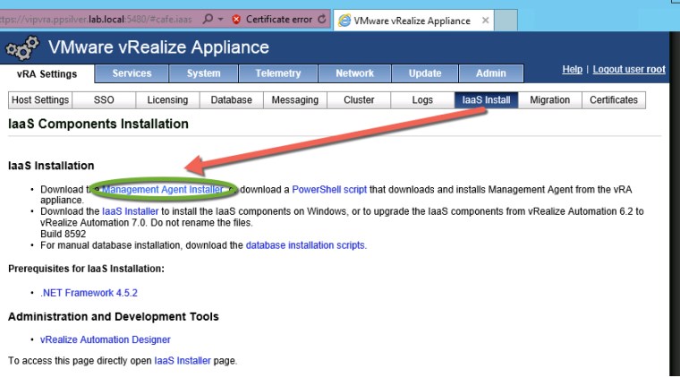Click the Build 8592 text

[64, 234]
